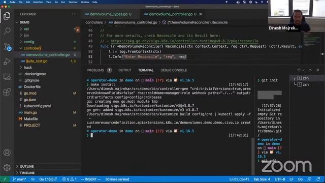Open the Remote Explorer view
The image size is (325, 183).
[7, 77]
